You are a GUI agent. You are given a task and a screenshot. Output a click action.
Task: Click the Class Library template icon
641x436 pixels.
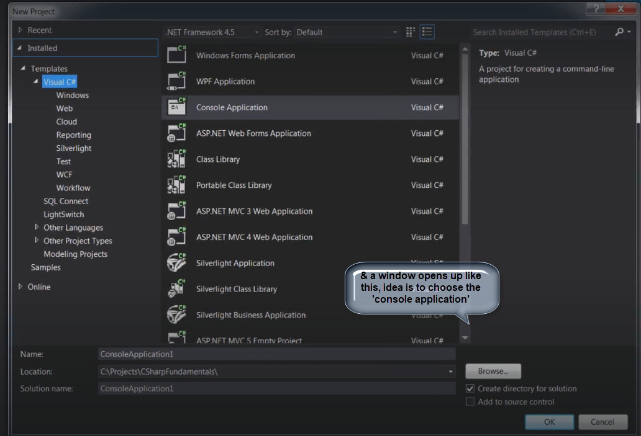pyautogui.click(x=176, y=159)
